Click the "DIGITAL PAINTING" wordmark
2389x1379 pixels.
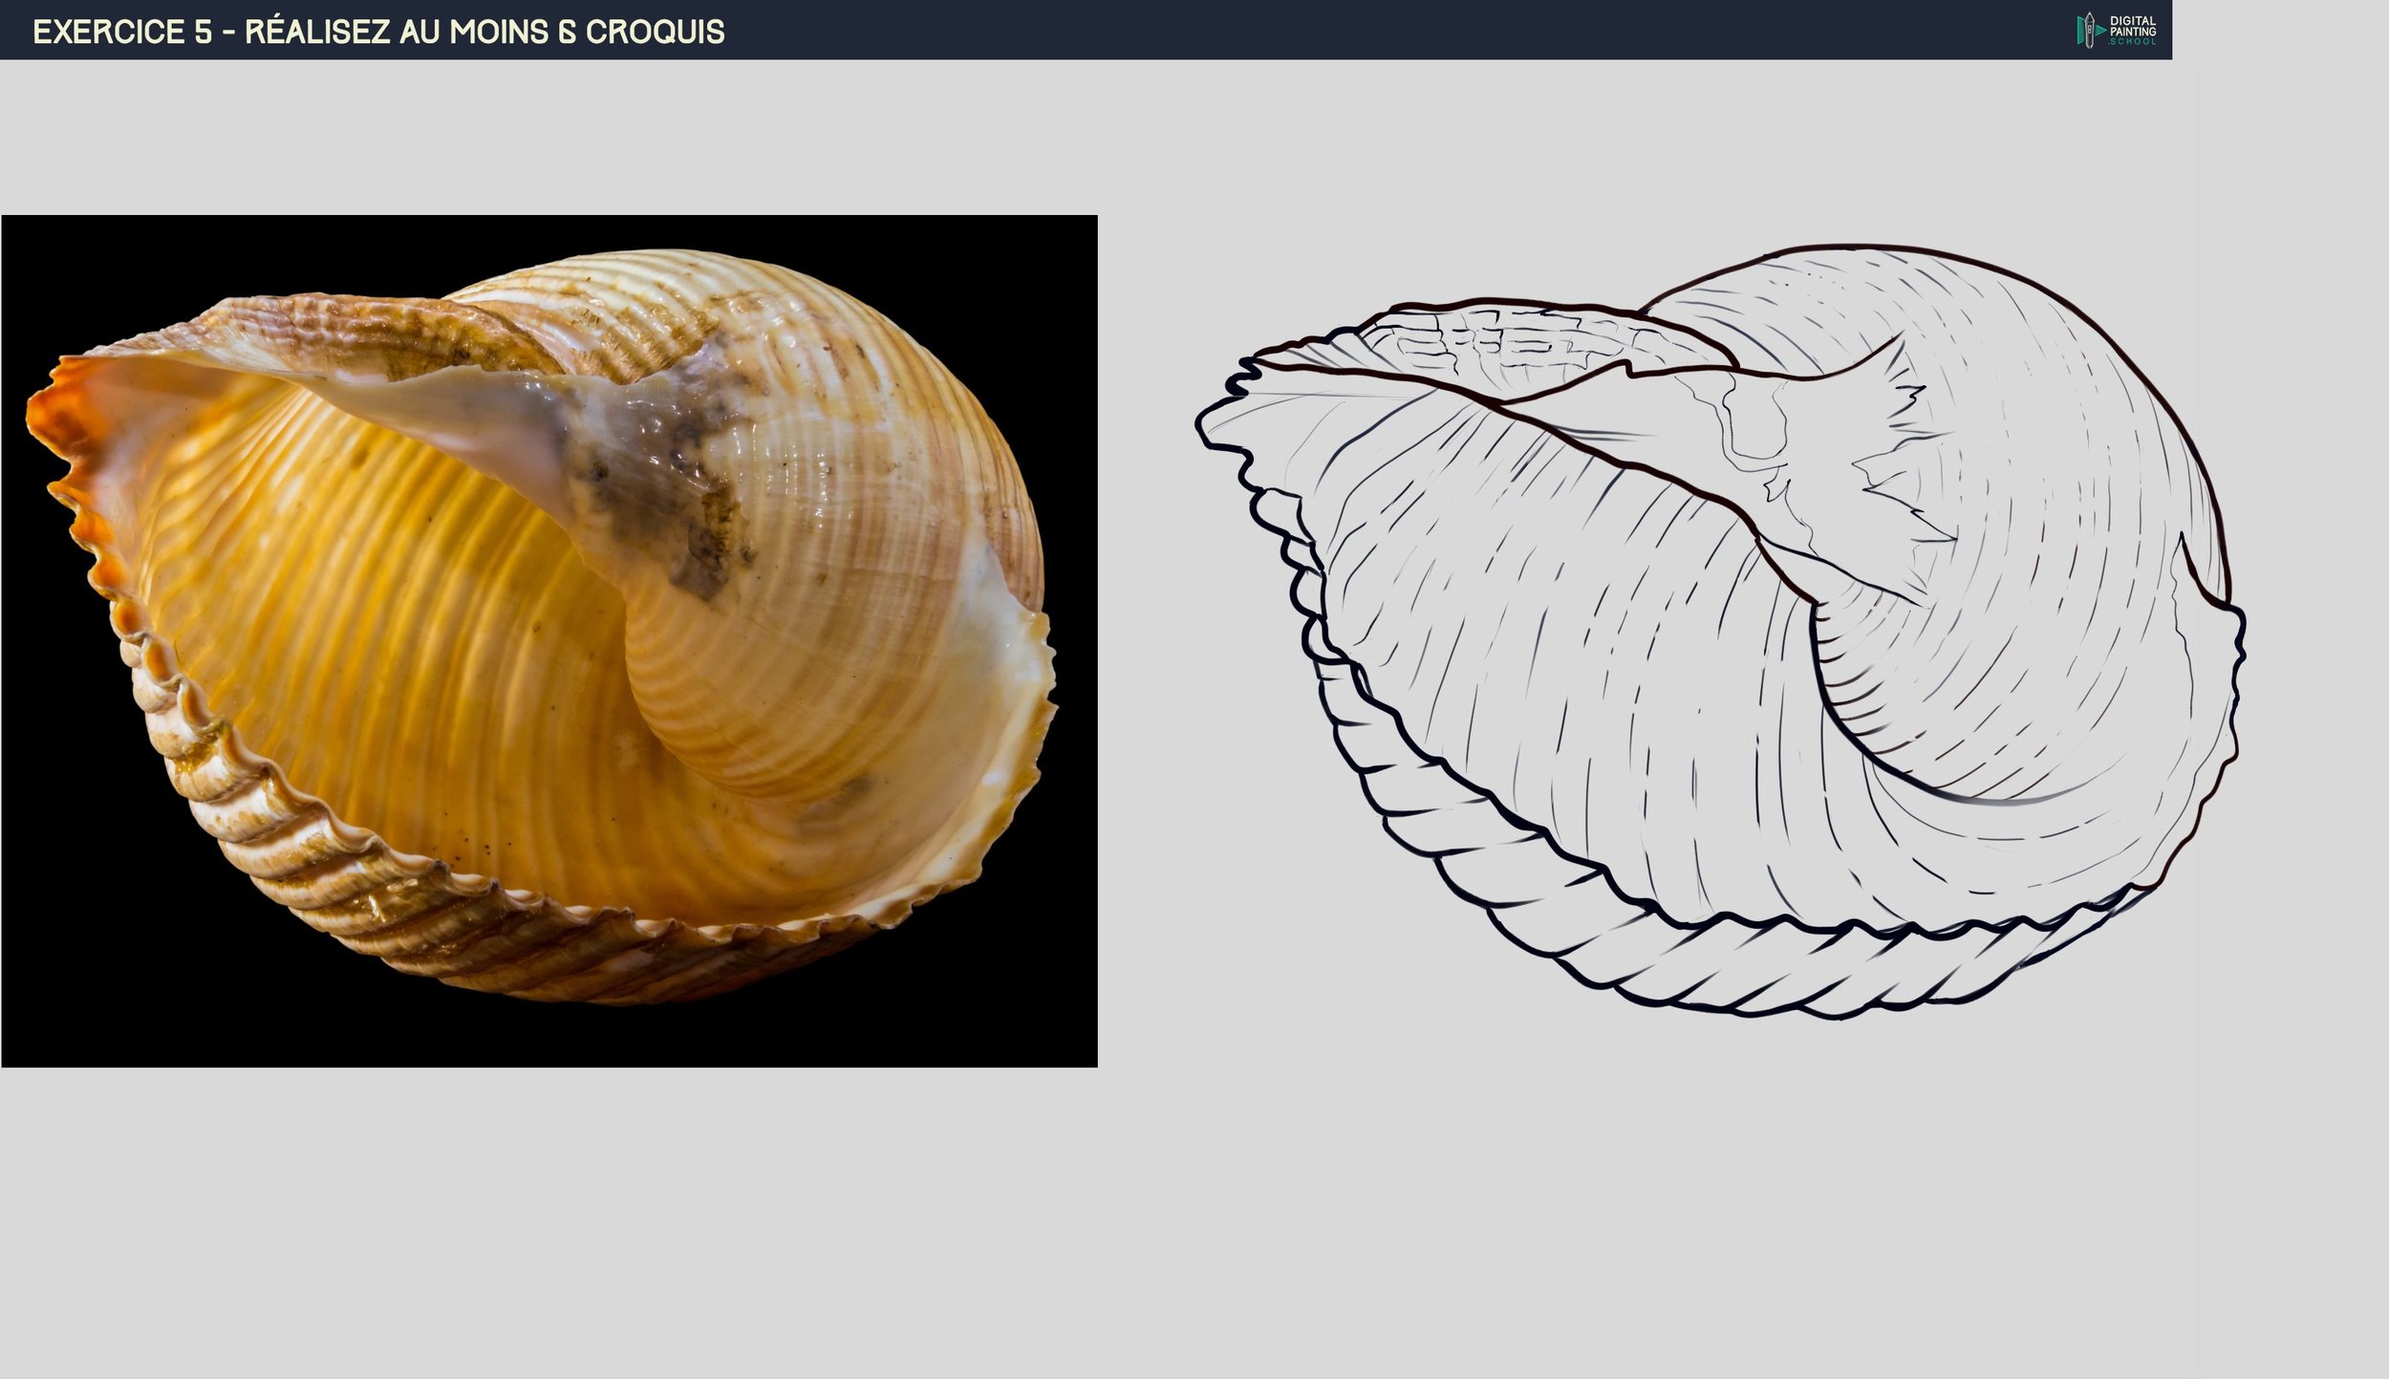pyautogui.click(x=2133, y=26)
